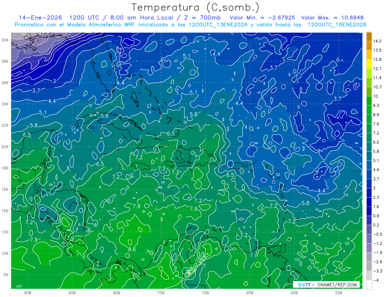Click the '0.2' colorbar value
384x297 pixels.
click(376, 225)
